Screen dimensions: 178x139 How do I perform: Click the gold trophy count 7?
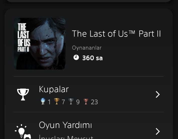pyautogui.click(x=63, y=102)
